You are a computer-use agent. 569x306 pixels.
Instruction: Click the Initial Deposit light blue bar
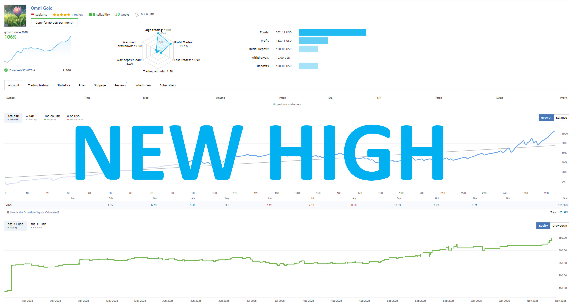(308, 49)
